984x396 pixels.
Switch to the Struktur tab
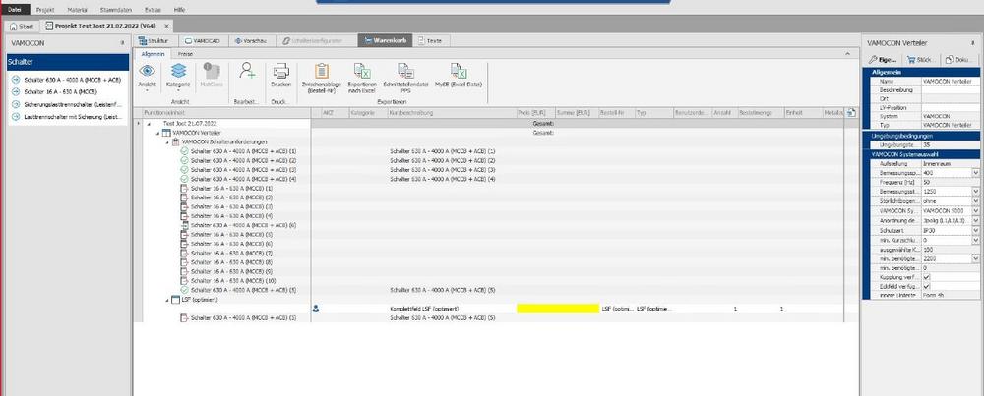click(154, 40)
